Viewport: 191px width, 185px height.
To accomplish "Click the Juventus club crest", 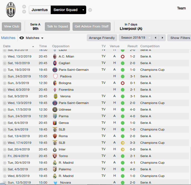I will [11, 10].
